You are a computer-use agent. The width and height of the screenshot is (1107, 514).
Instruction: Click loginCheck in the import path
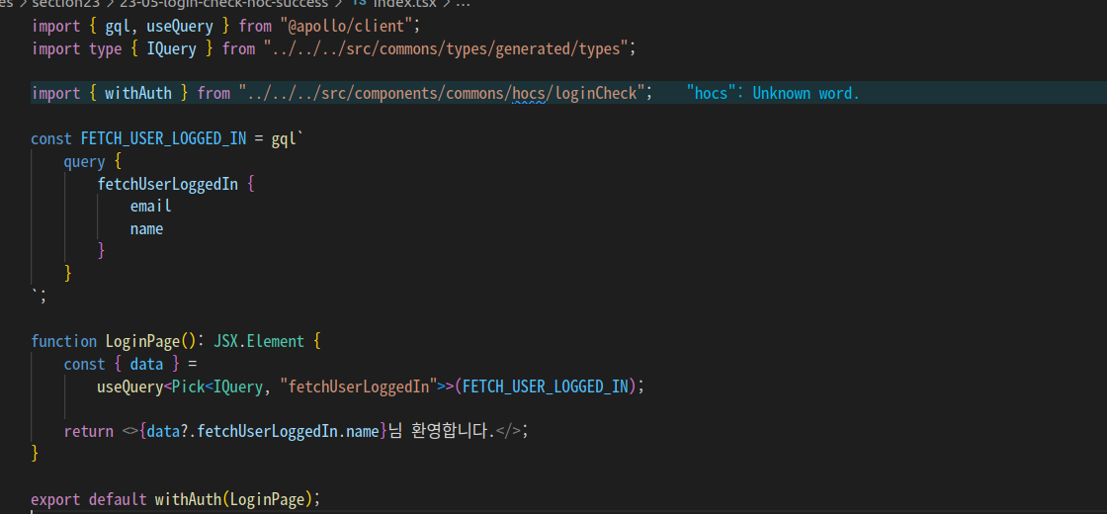point(596,93)
